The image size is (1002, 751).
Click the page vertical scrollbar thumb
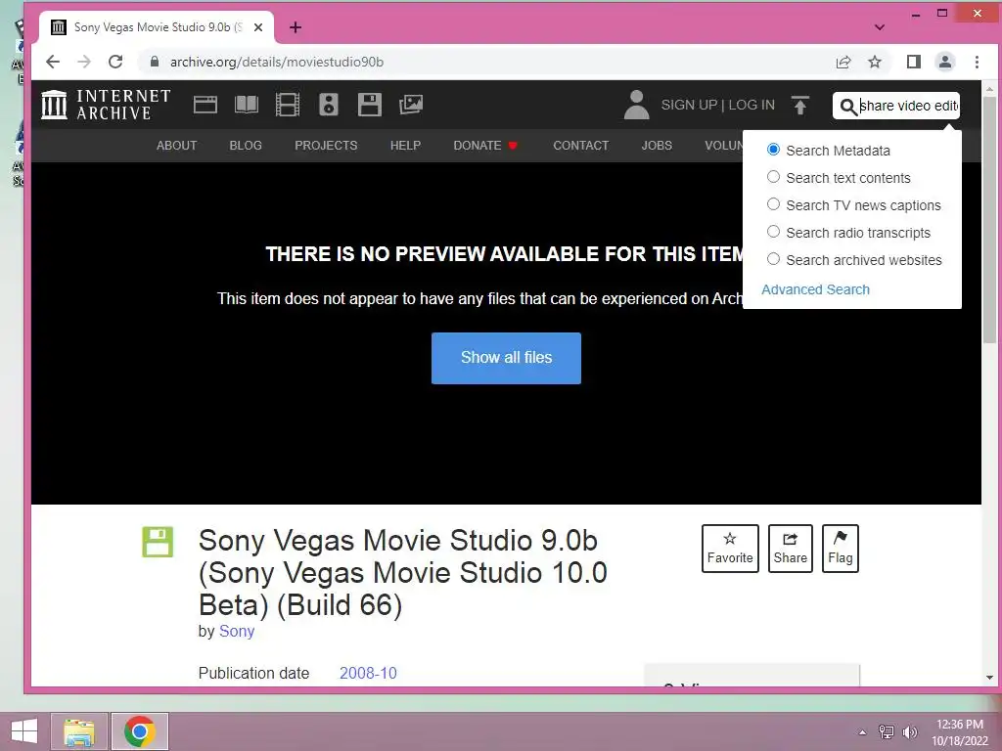(x=989, y=222)
